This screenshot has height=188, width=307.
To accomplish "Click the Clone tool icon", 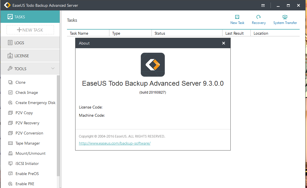I will click(10, 82).
